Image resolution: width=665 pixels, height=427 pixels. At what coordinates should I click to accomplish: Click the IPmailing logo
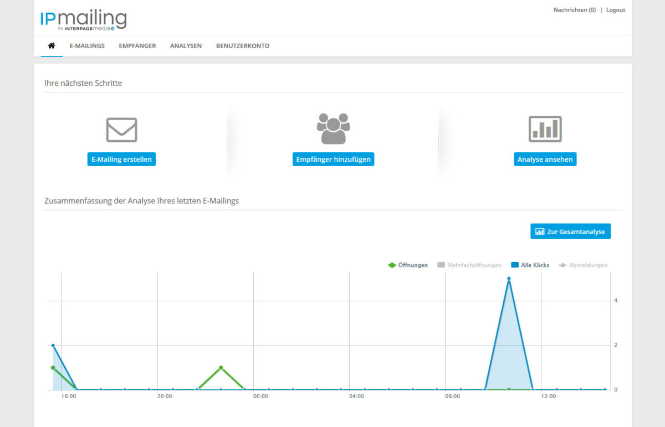tap(83, 19)
